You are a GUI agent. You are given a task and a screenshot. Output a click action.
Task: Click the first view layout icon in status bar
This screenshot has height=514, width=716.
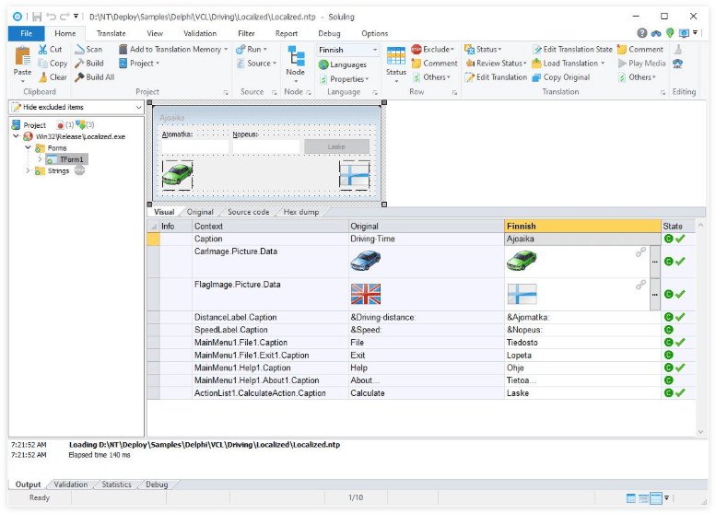(x=631, y=498)
